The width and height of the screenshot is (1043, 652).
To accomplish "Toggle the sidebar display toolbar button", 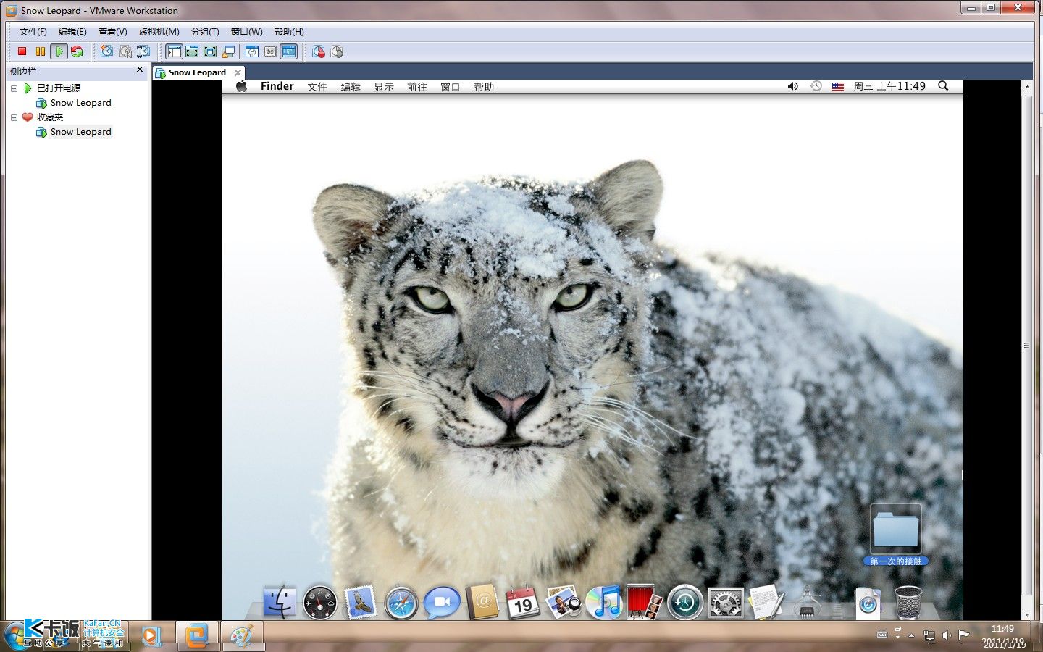I will 174,51.
